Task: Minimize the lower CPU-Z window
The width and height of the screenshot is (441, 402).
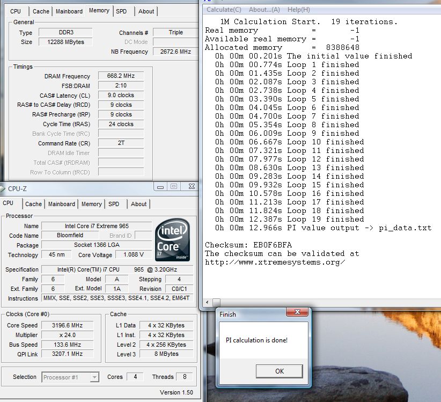Action: (160, 187)
